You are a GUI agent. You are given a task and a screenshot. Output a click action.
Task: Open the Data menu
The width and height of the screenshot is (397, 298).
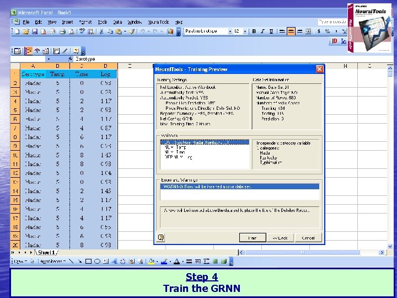pos(117,22)
